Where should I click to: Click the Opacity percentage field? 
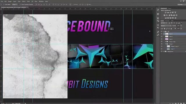coord(178,26)
